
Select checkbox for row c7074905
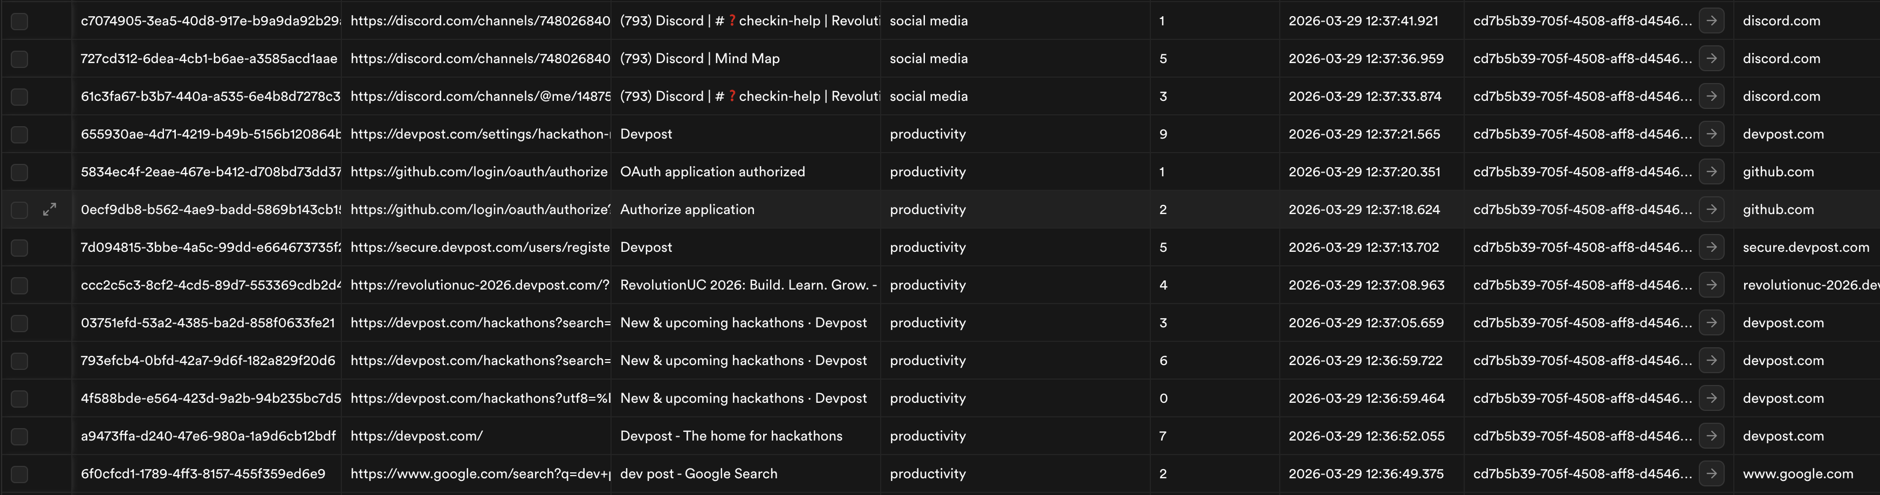pyautogui.click(x=20, y=21)
